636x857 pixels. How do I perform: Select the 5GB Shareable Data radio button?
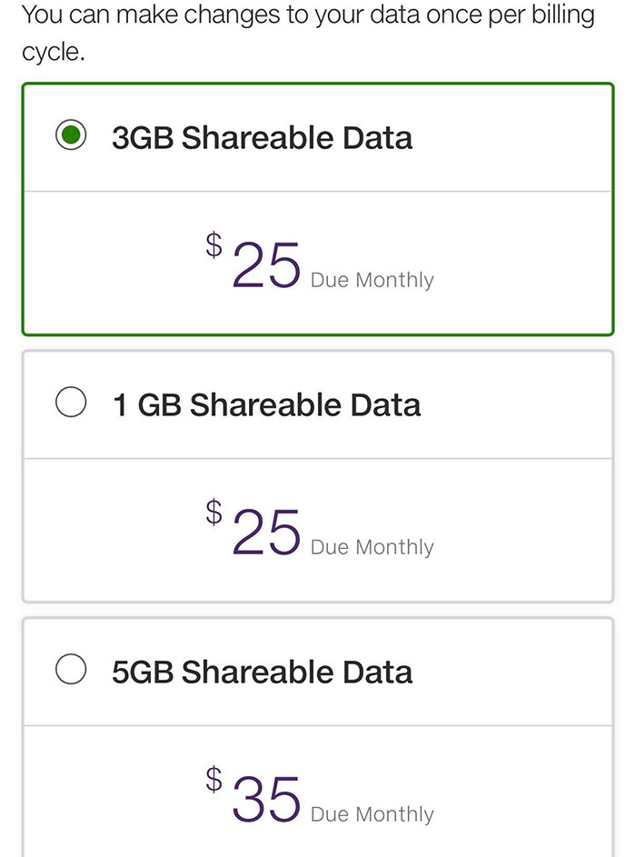coord(70,671)
